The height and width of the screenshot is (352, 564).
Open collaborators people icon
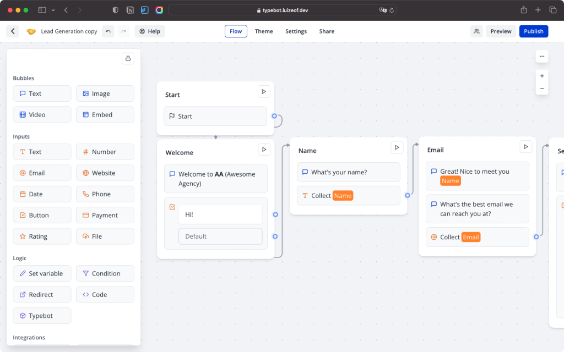pos(476,31)
